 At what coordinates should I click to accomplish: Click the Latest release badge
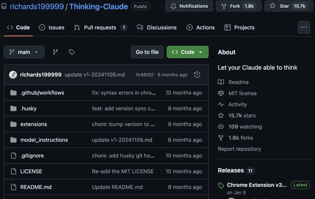pyautogui.click(x=300, y=185)
